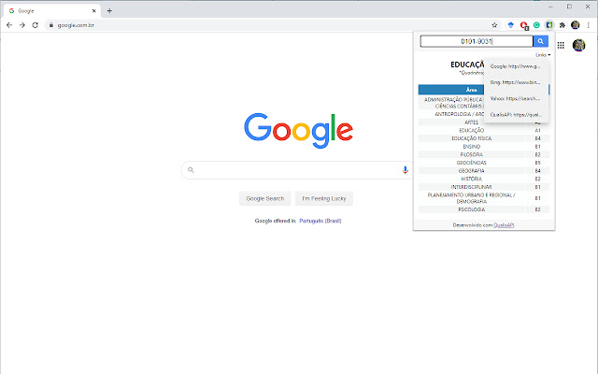
Task: Open a new tab with the plus button
Action: pos(109,10)
